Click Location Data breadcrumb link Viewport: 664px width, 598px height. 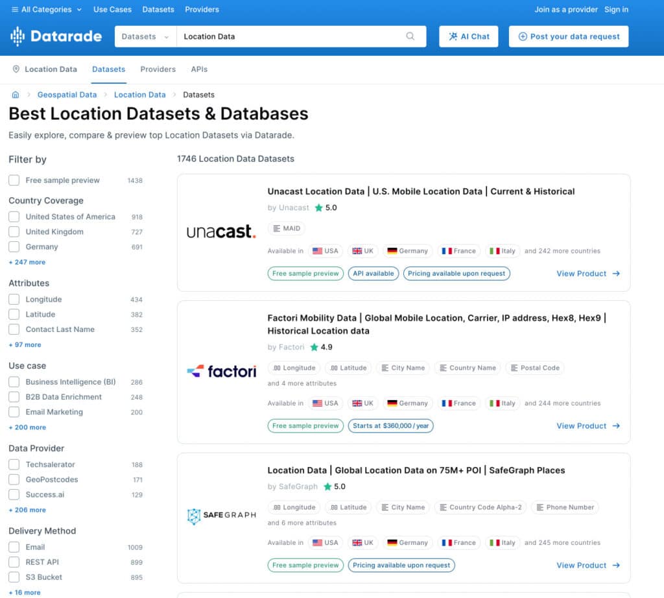140,95
